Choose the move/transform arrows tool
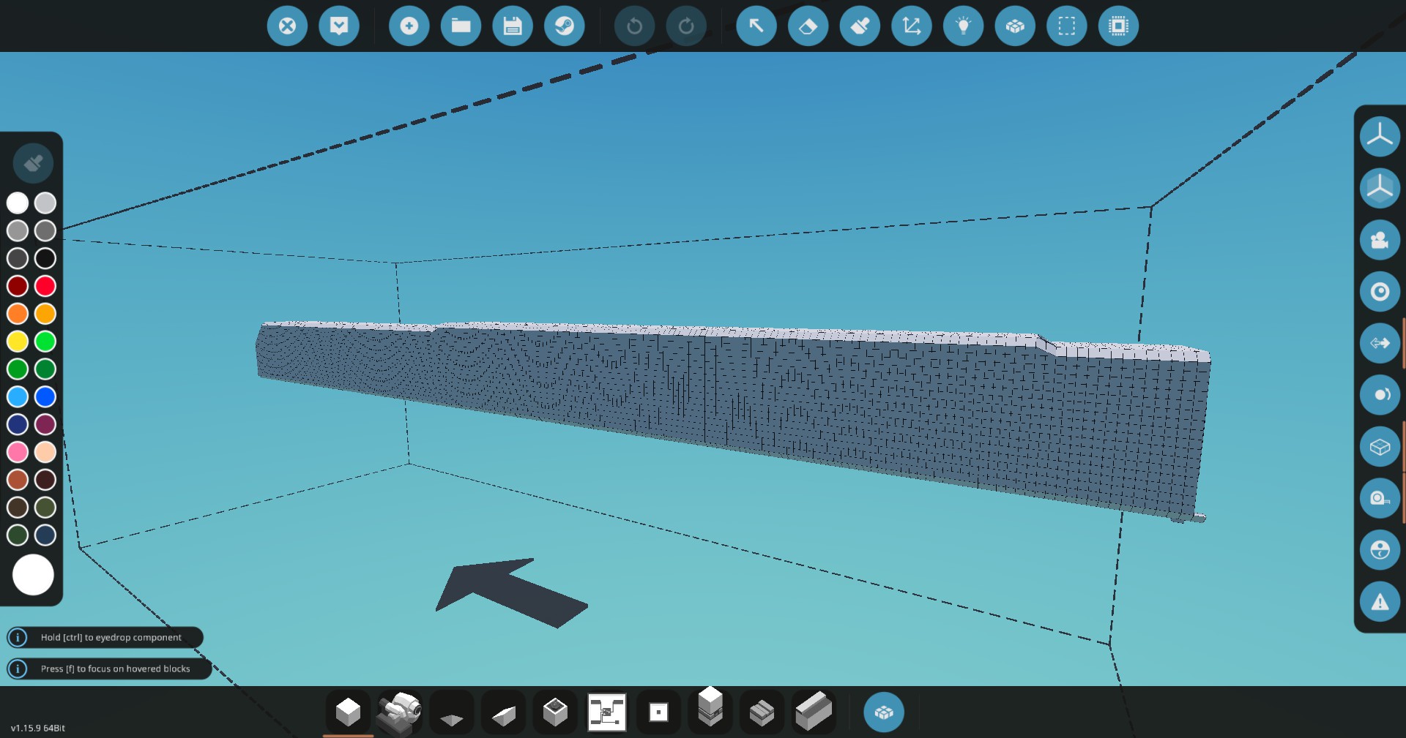Image resolution: width=1406 pixels, height=738 pixels. coord(912,26)
